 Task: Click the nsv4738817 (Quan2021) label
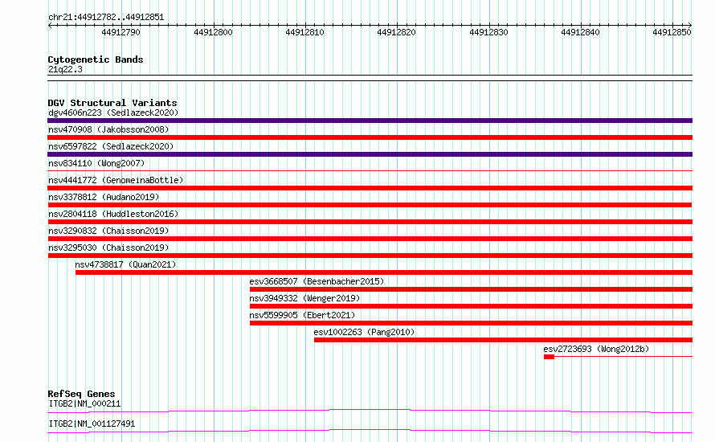tap(125, 264)
